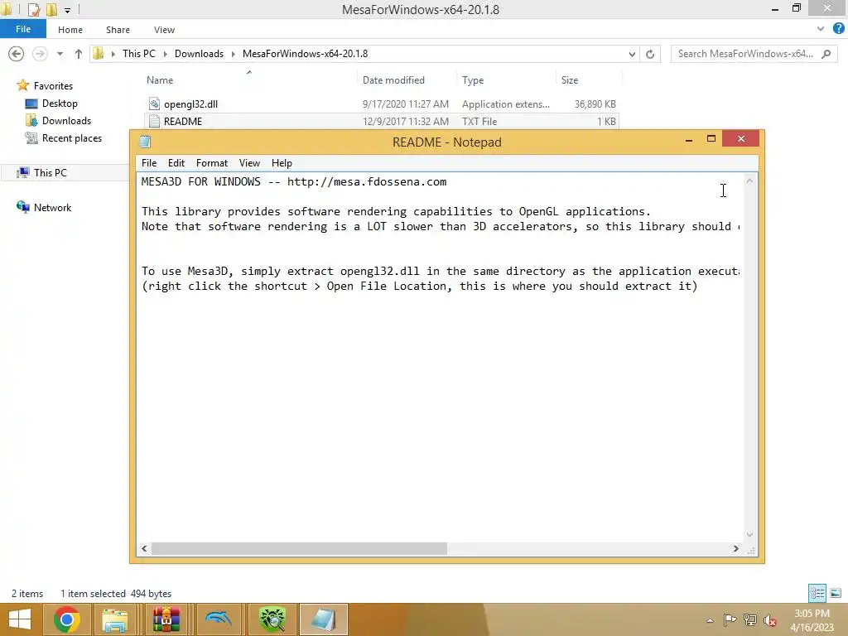848x636 pixels.
Task: Click the Notepad title bar icon
Action: (144, 142)
